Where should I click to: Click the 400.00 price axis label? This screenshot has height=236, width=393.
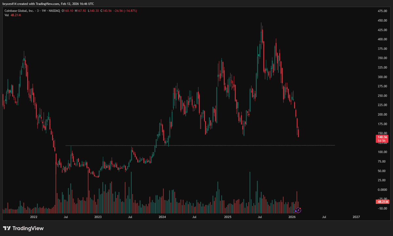coord(383,39)
